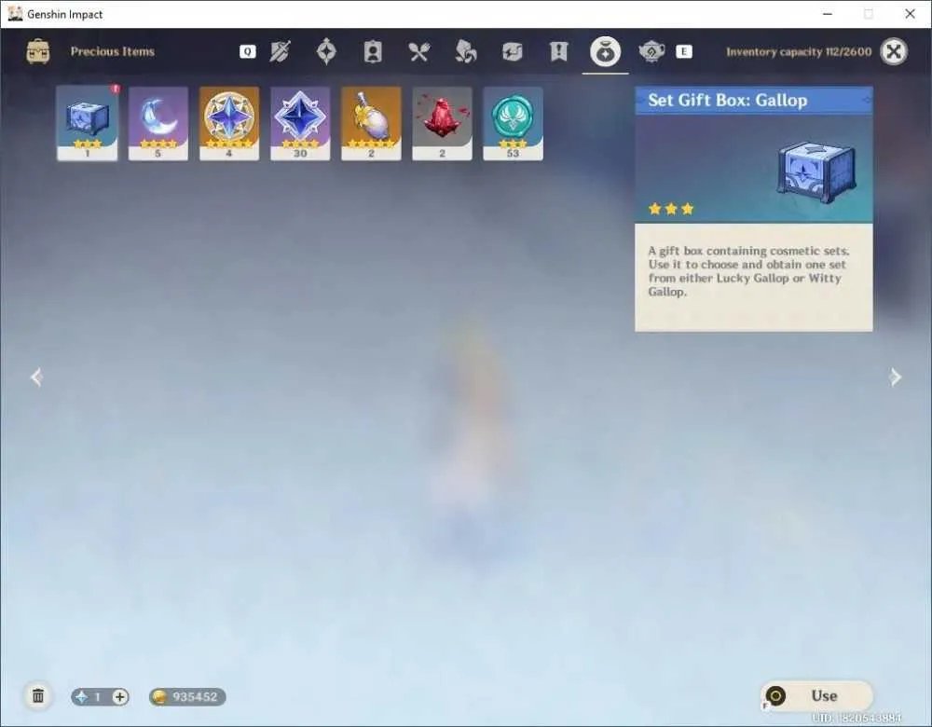Open the Weapons inventory tab
The width and height of the screenshot is (932, 727).
(280, 51)
